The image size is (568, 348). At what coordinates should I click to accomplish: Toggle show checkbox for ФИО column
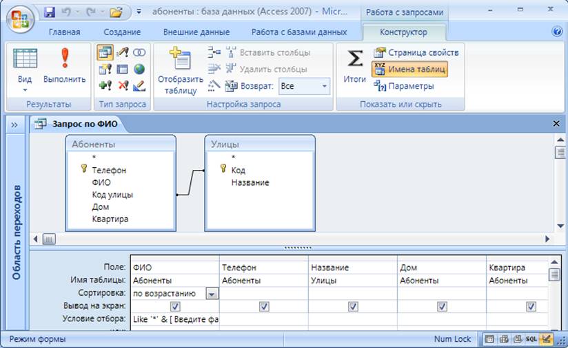click(175, 307)
